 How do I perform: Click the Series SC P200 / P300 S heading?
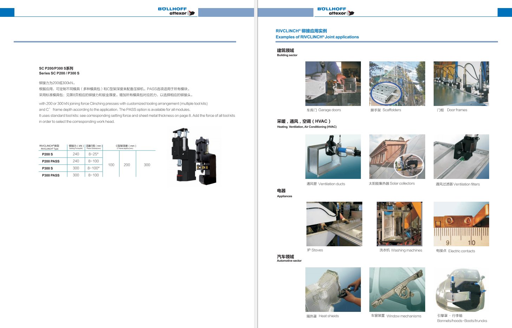59,73
